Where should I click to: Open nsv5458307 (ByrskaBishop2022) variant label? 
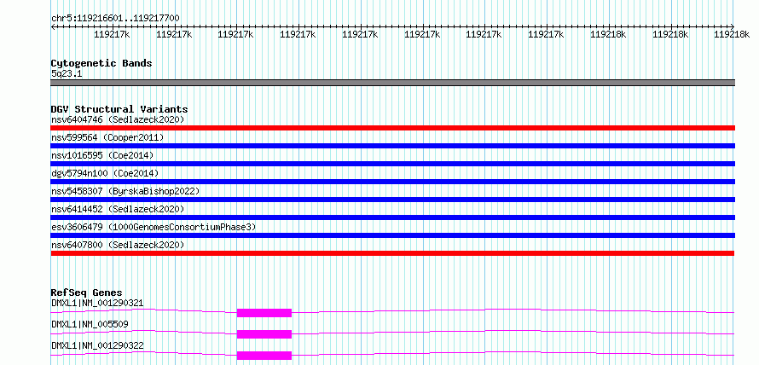pyautogui.click(x=125, y=191)
